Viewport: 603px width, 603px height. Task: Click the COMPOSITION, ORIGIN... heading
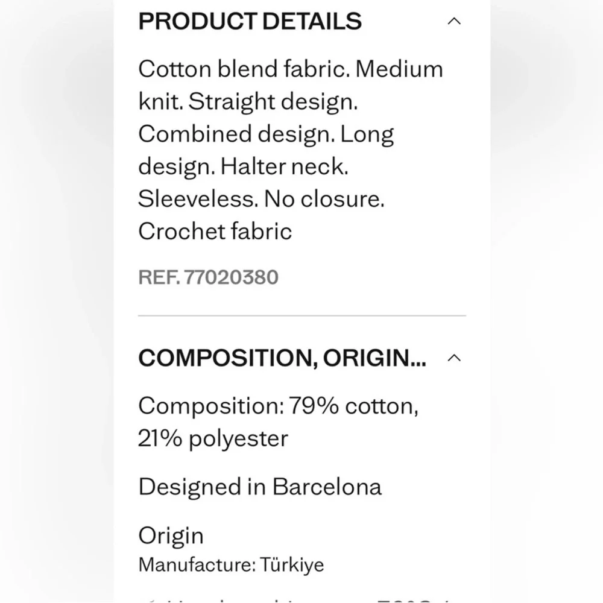(282, 358)
